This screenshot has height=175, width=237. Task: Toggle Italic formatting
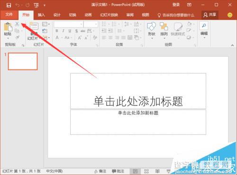63,31
